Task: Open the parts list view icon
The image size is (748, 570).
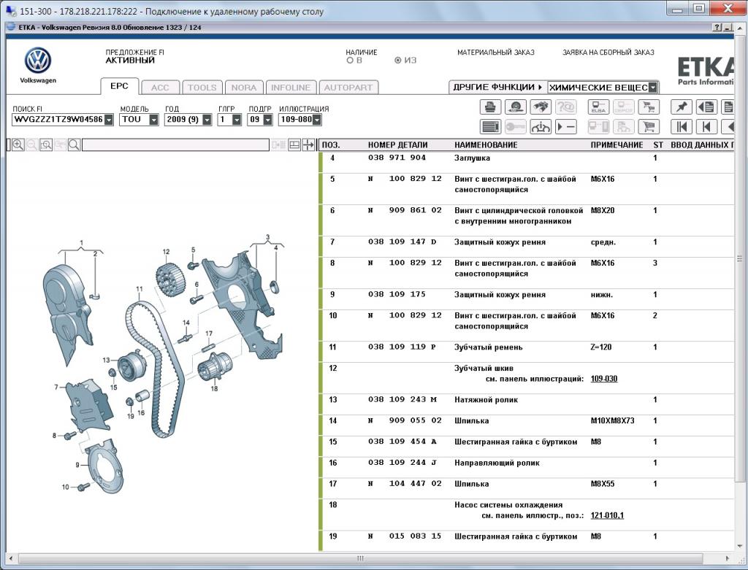Action: coord(490,126)
